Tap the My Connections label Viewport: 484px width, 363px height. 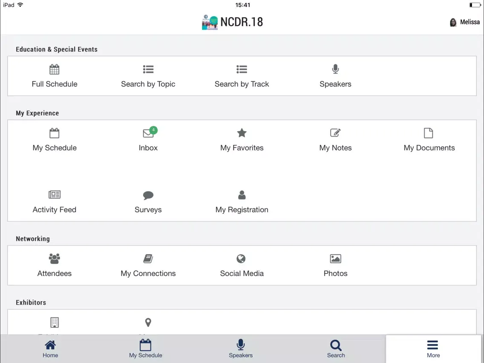pos(148,274)
